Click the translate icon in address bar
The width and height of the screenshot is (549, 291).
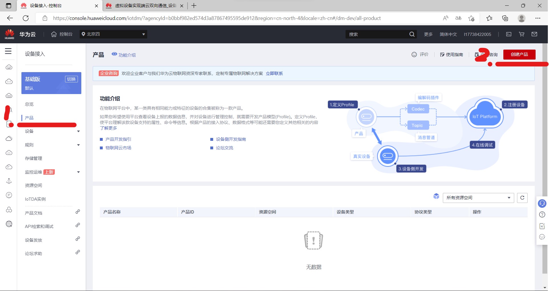[x=458, y=18]
